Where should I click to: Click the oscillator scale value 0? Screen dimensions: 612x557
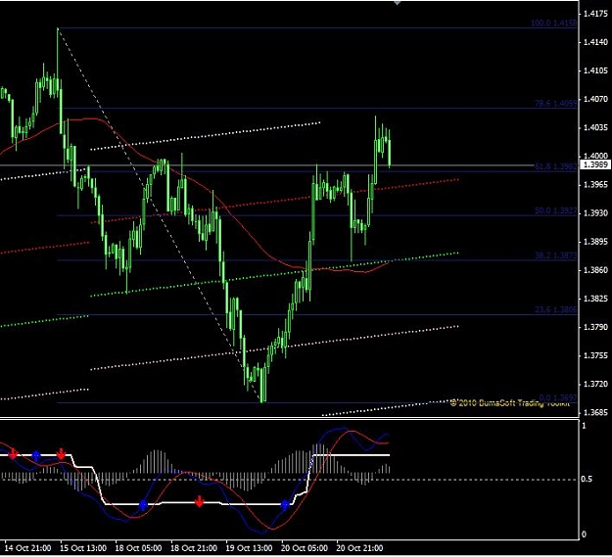point(584,534)
